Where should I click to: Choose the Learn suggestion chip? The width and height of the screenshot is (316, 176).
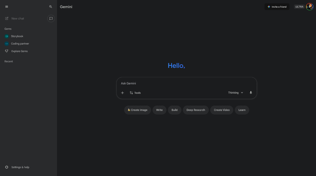pos(242,110)
